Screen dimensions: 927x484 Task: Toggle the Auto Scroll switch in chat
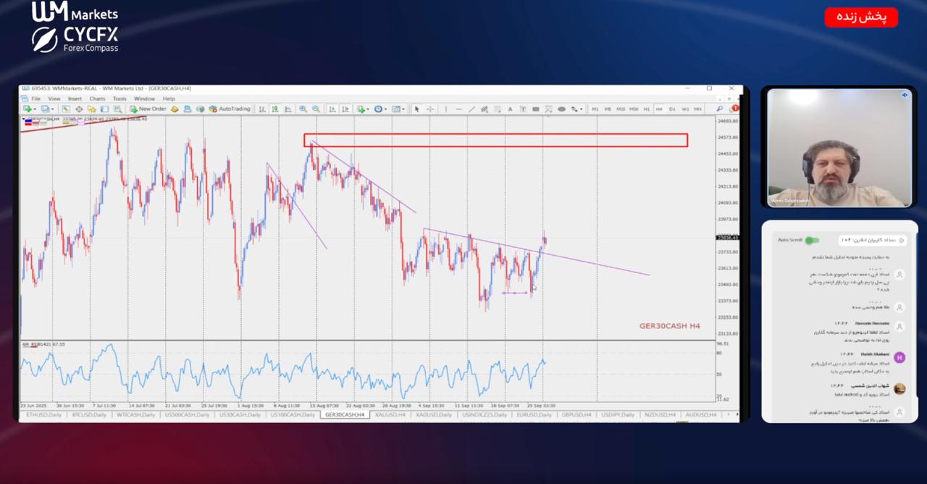(x=812, y=240)
